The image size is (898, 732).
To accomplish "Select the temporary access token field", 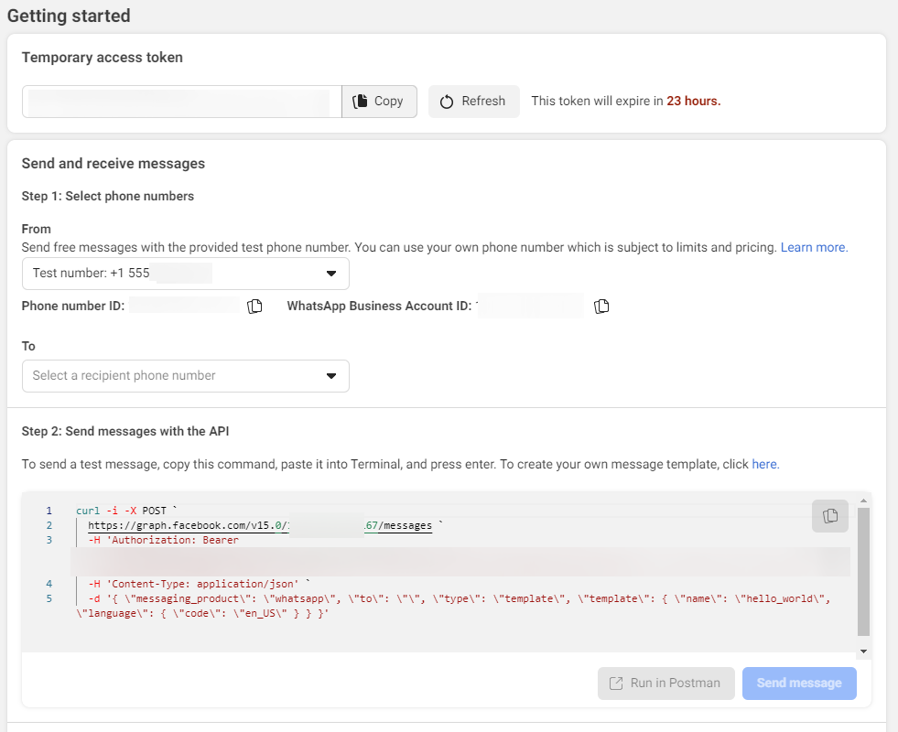I will point(180,101).
